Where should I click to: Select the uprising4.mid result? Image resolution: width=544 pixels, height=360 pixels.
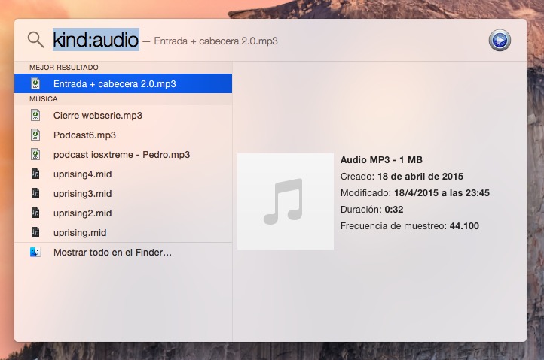coord(123,174)
